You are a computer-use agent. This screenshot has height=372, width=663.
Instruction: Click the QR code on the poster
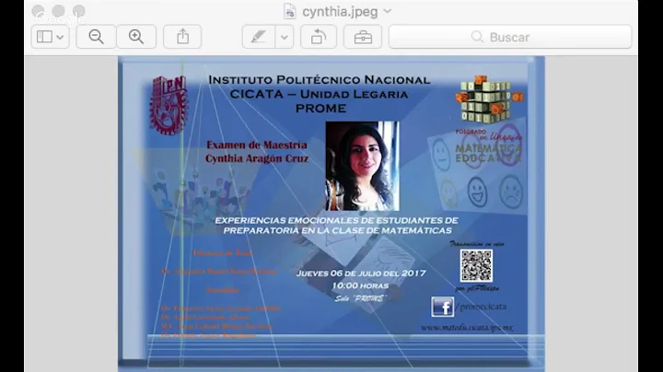[477, 266]
